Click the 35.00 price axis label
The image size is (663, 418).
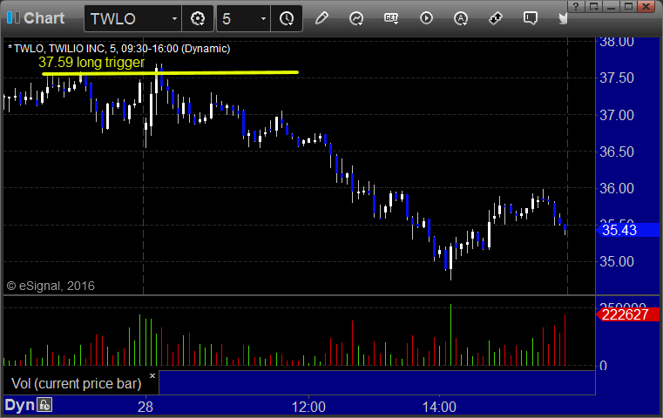[617, 261]
